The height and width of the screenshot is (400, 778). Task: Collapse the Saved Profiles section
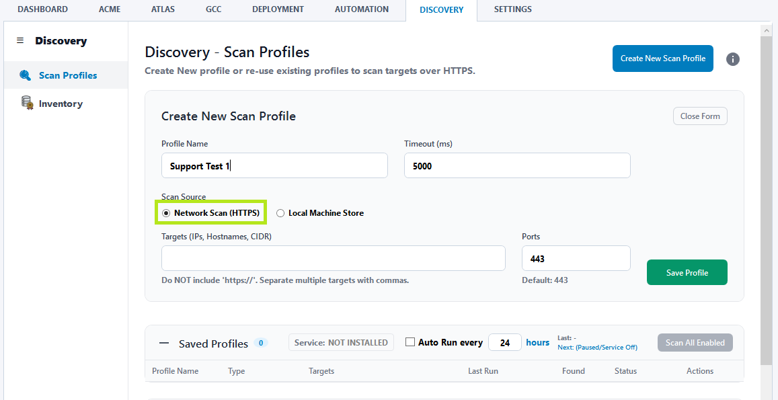pos(164,343)
